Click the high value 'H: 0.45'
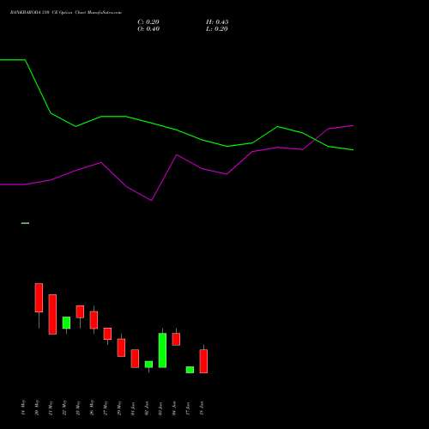This screenshot has width=429, height=429. tap(217, 22)
